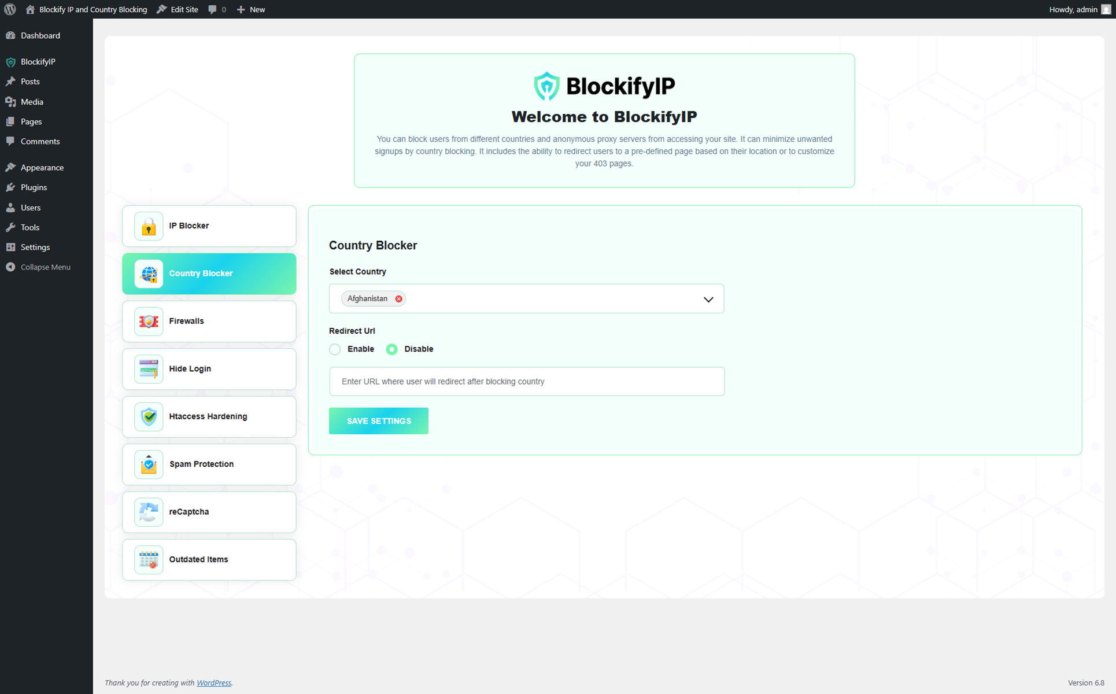Open the New content menu in the admin bar
Screen dimensions: 1116x694
(251, 9)
